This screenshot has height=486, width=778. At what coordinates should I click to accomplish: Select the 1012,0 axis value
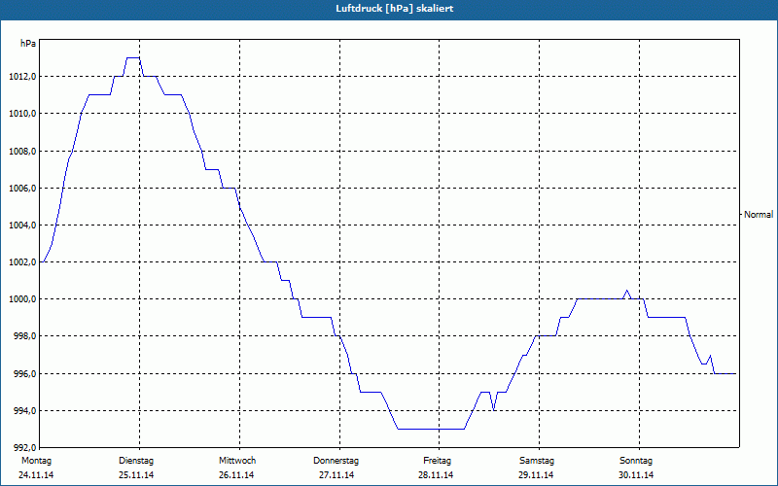pyautogui.click(x=22, y=77)
